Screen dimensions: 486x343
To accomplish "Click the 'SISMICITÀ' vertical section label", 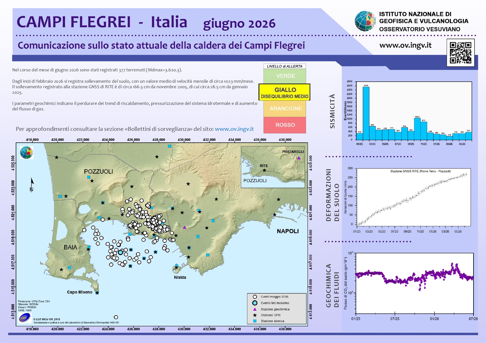I will tap(332, 111).
